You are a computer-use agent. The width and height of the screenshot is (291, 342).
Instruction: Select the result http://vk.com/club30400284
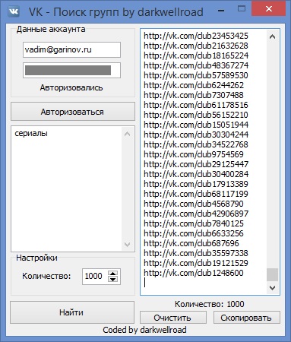click(x=196, y=174)
